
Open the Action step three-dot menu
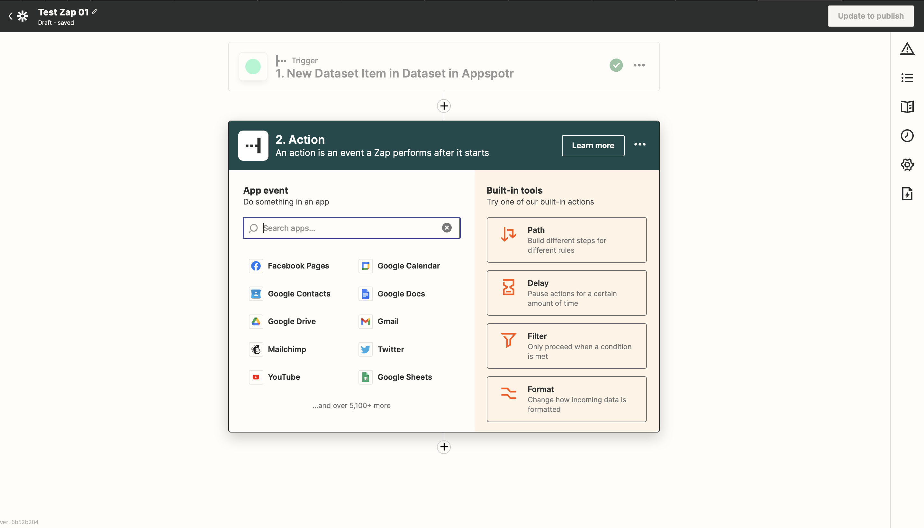point(640,144)
